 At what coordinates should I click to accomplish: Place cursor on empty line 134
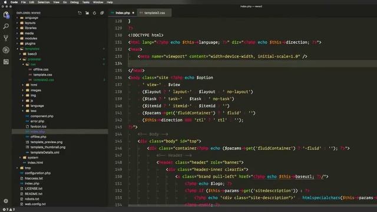(x=253, y=64)
